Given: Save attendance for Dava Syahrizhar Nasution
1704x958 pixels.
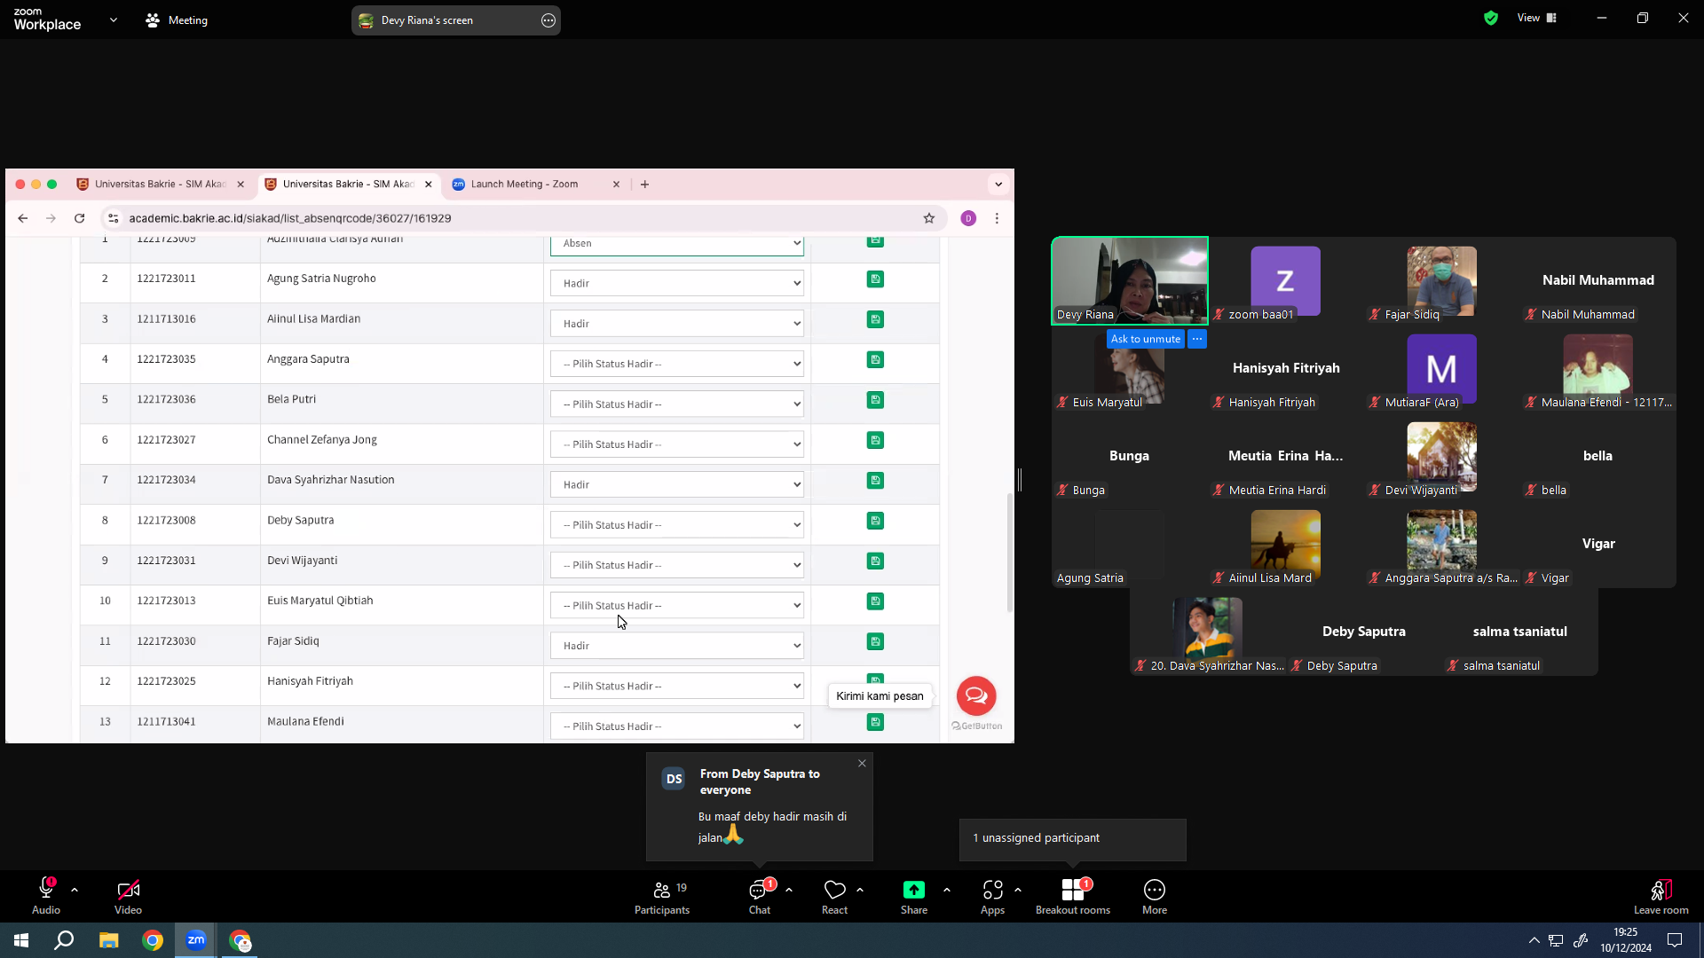Looking at the screenshot, I should point(875,480).
